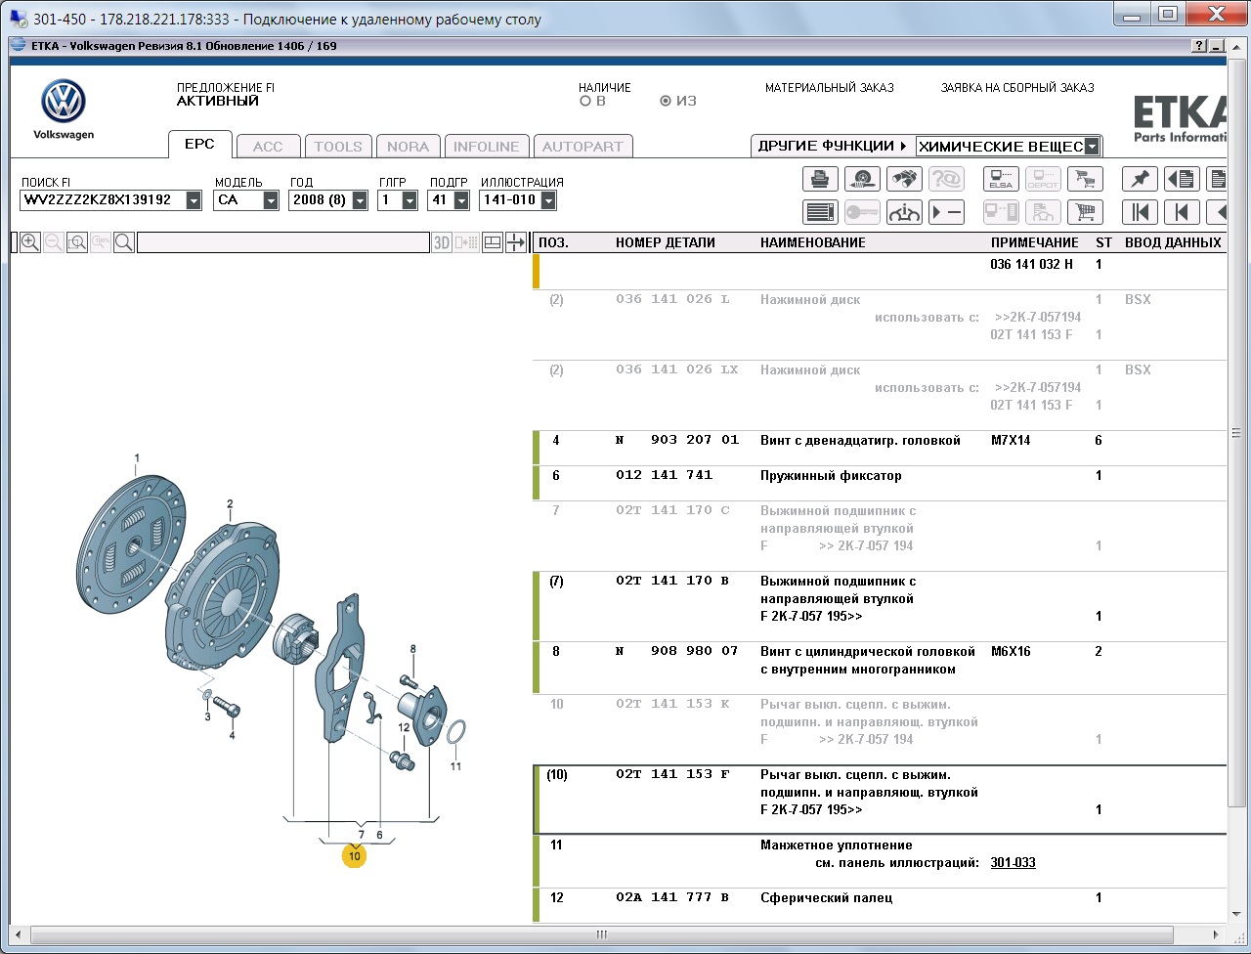The width and height of the screenshot is (1251, 954).
Task: Open the wheel and tool accessories icon
Action: pyautogui.click(x=862, y=179)
